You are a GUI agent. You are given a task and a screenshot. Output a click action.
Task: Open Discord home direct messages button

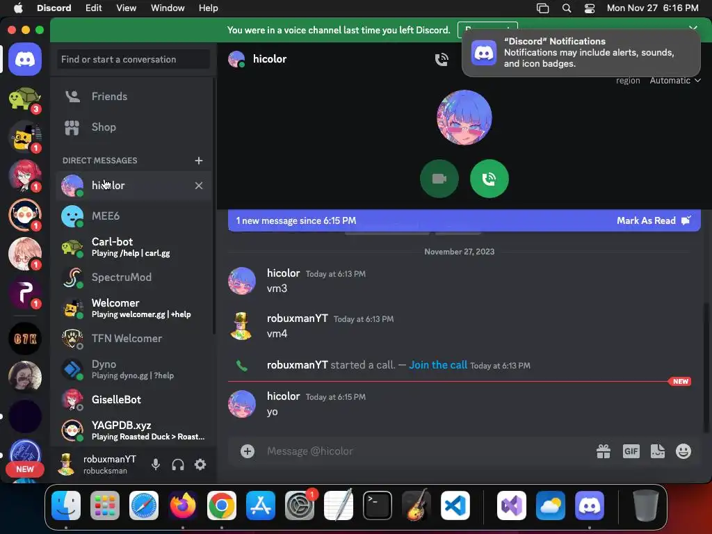pos(25,59)
